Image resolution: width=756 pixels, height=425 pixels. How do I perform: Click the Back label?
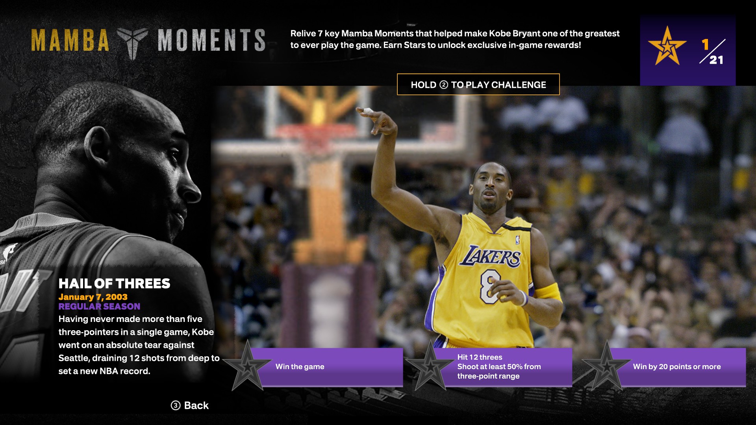pyautogui.click(x=196, y=405)
